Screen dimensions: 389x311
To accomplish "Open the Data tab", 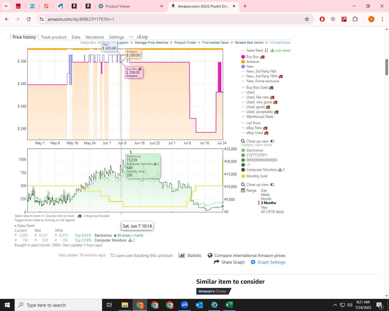I will tap(76, 37).
